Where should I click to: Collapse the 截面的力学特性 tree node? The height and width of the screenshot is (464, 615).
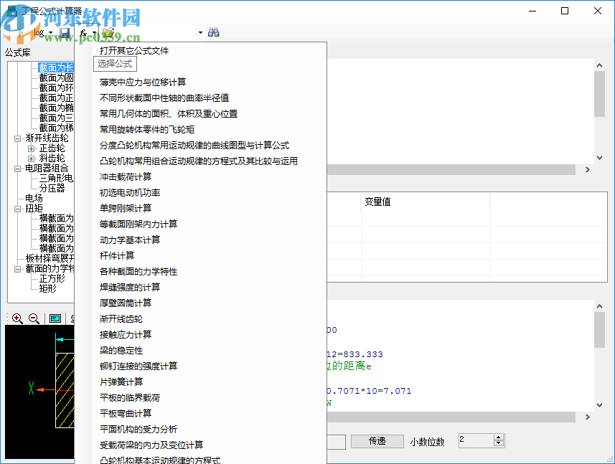pos(17,269)
